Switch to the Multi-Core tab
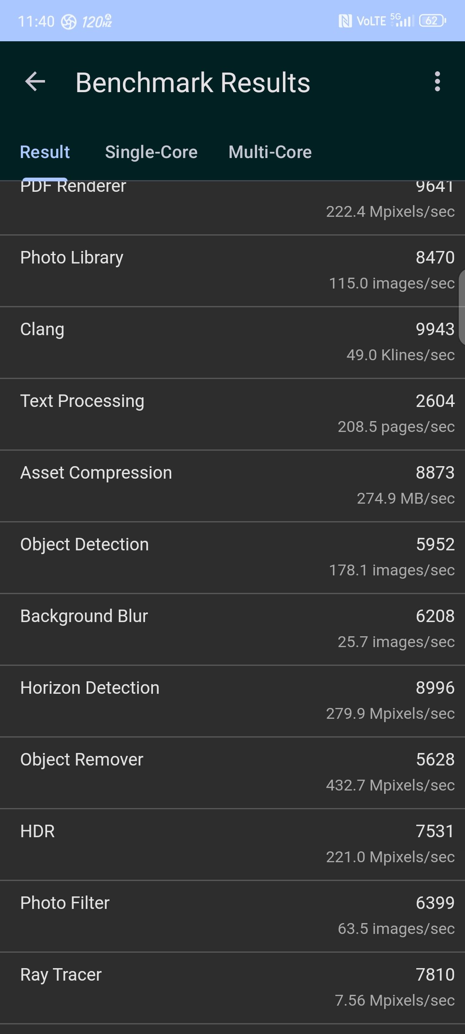The image size is (465, 1034). (x=270, y=152)
